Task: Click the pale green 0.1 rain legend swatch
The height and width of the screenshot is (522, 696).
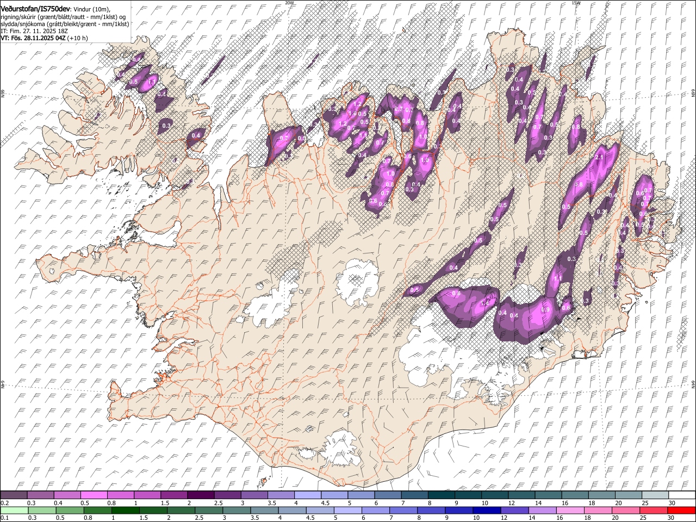Action: 14,510
